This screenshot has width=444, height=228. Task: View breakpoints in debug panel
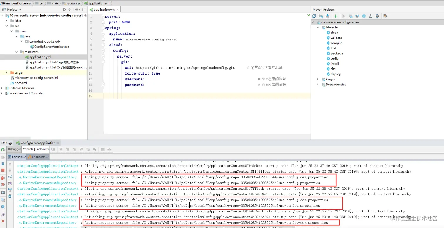[3, 178]
